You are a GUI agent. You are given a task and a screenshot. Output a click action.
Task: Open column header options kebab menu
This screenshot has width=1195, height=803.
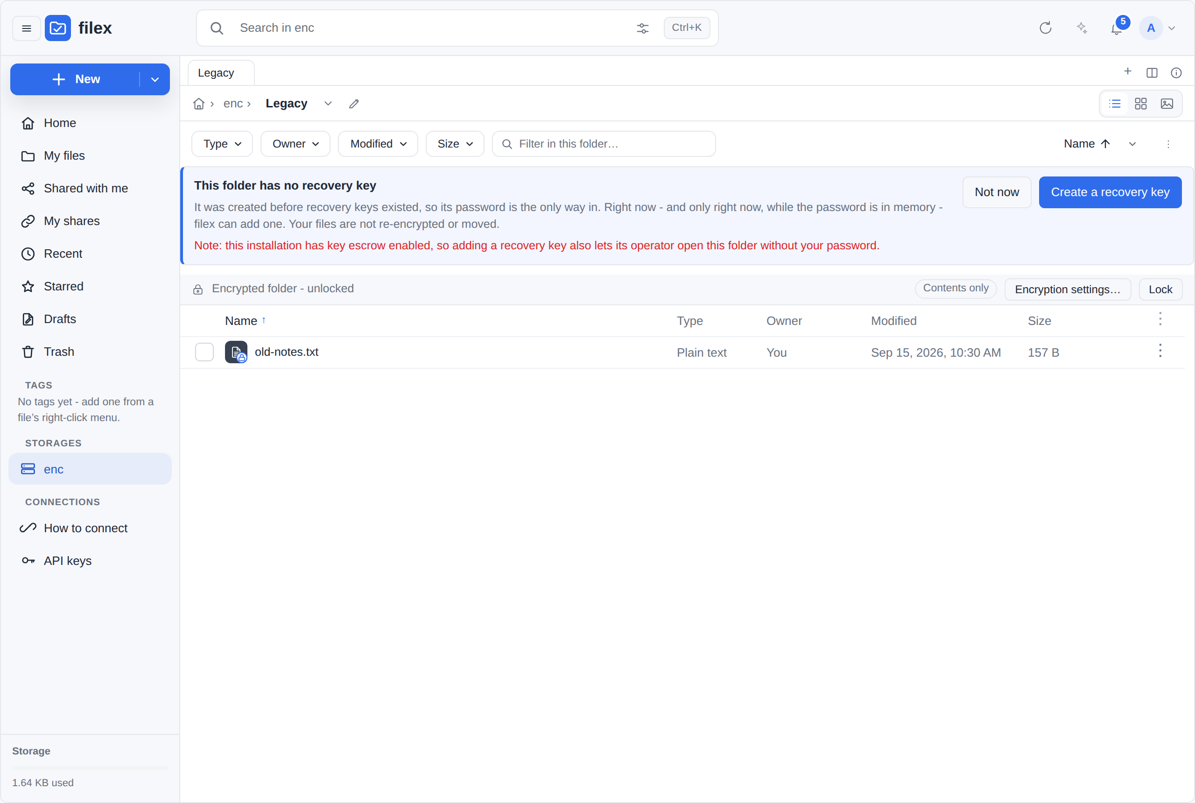pos(1160,319)
